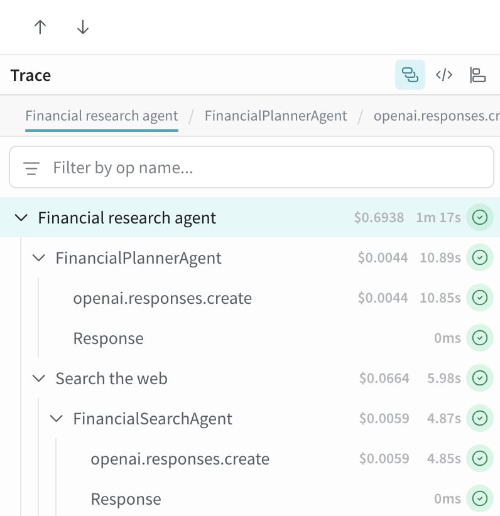Open FinancialPlannerAgent tree row
The image size is (500, 516).
coord(250,257)
